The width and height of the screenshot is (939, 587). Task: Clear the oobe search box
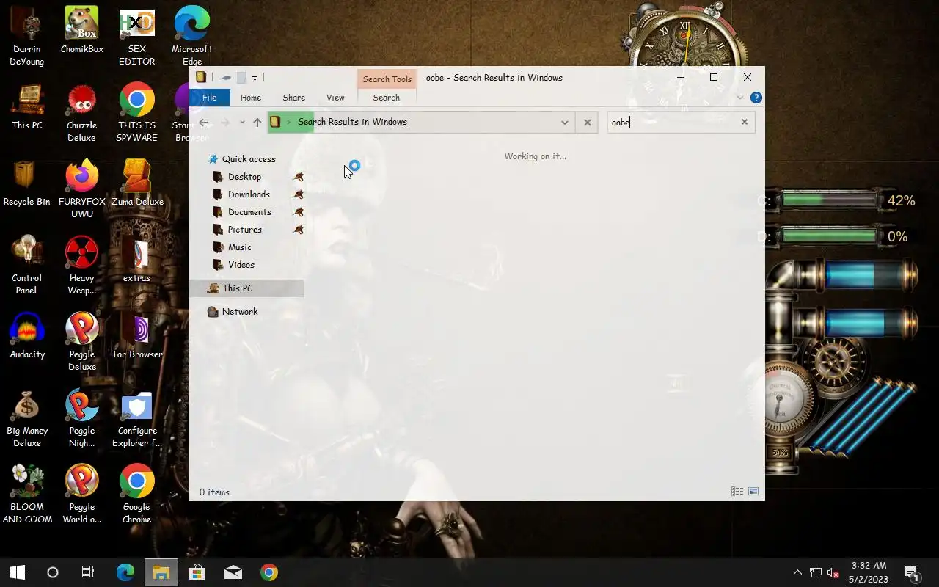pyautogui.click(x=745, y=123)
